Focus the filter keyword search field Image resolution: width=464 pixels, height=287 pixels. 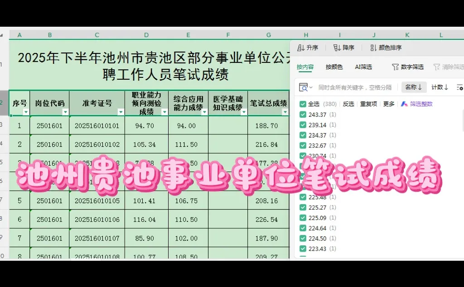click(x=355, y=87)
